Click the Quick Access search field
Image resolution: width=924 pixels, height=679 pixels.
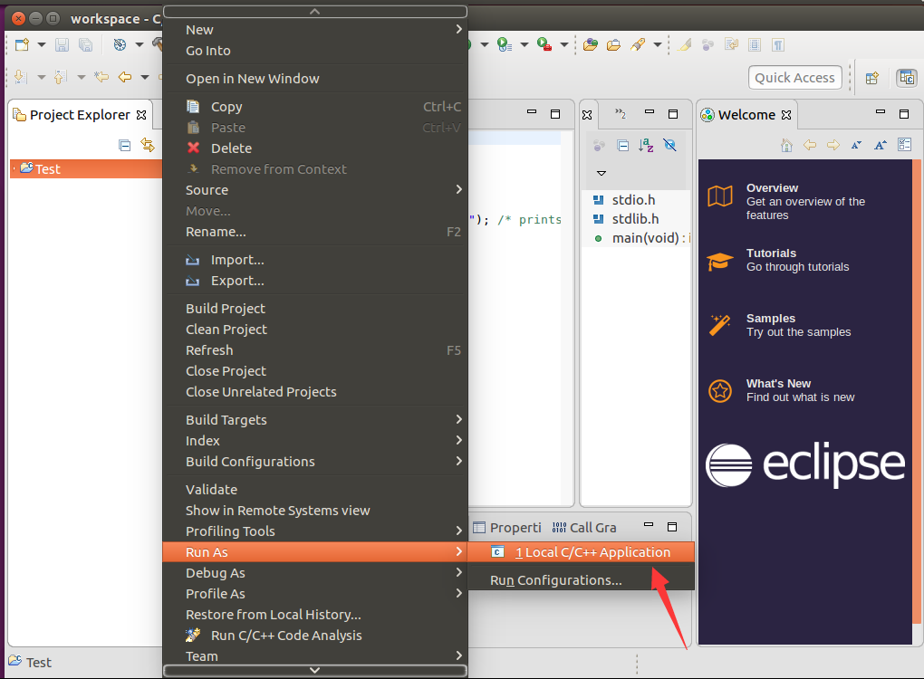pos(795,78)
